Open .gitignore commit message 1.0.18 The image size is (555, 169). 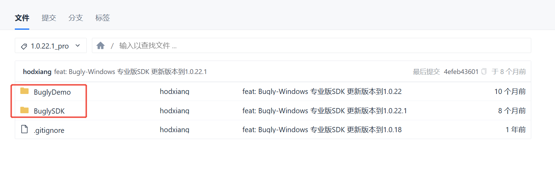tap(322, 130)
